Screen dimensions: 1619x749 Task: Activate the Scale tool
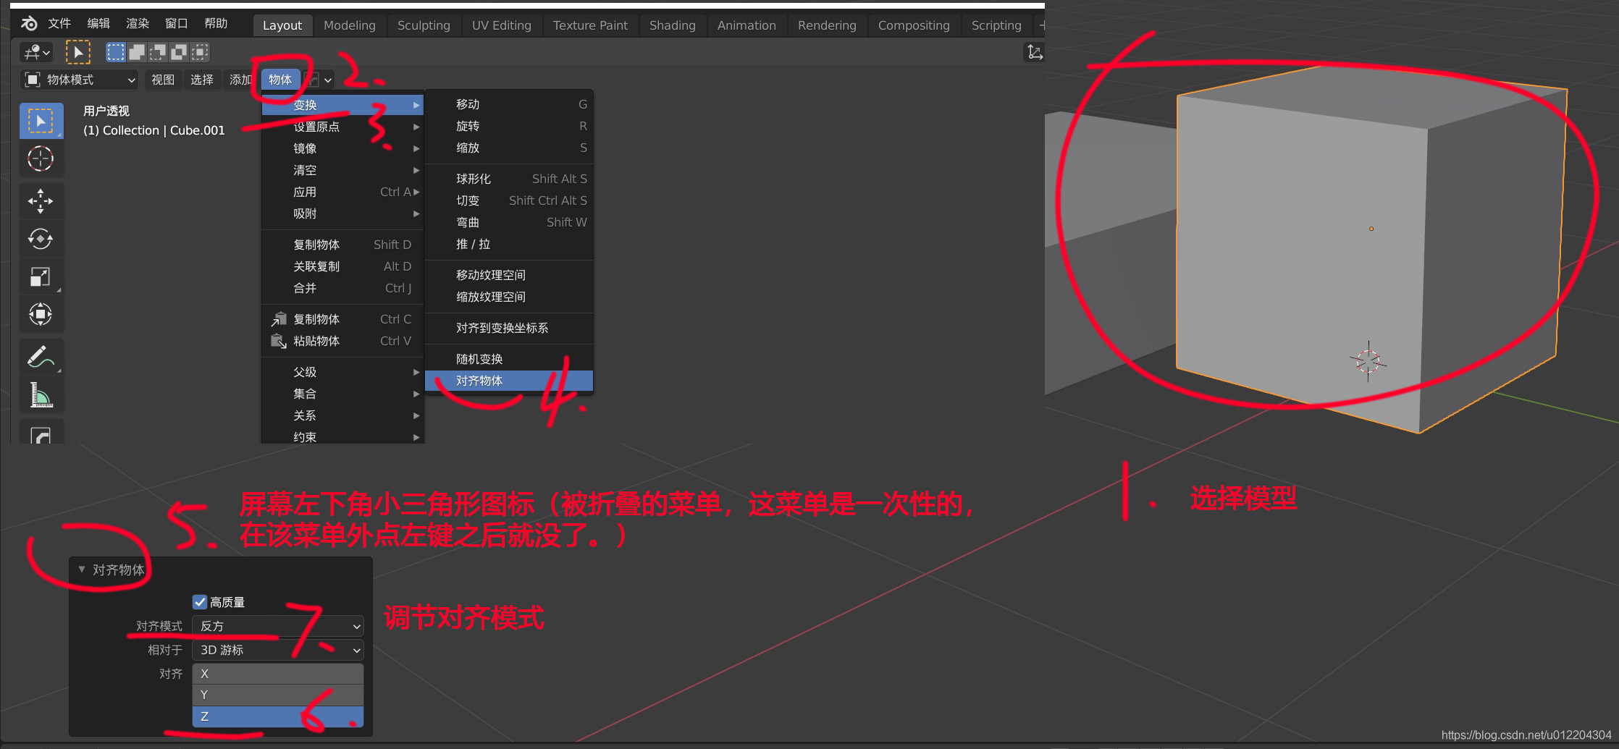click(x=41, y=276)
